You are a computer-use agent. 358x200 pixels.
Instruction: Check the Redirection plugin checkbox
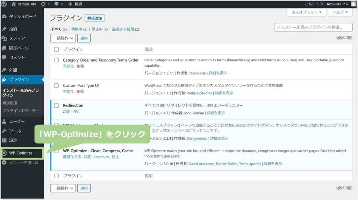[x=56, y=105]
